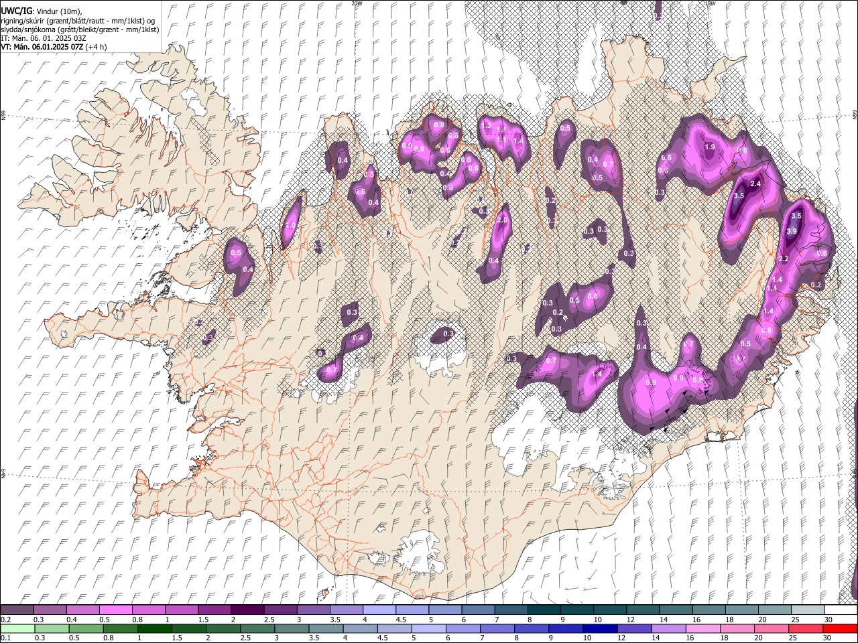Click the 'UWC/IG' title text in the header
The image size is (858, 643).
point(16,10)
